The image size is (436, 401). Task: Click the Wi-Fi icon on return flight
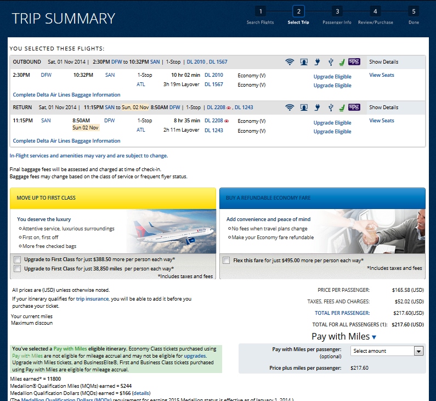coord(290,108)
